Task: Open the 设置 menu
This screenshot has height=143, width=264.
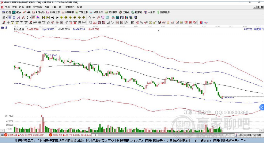Action: [x=47, y=7]
